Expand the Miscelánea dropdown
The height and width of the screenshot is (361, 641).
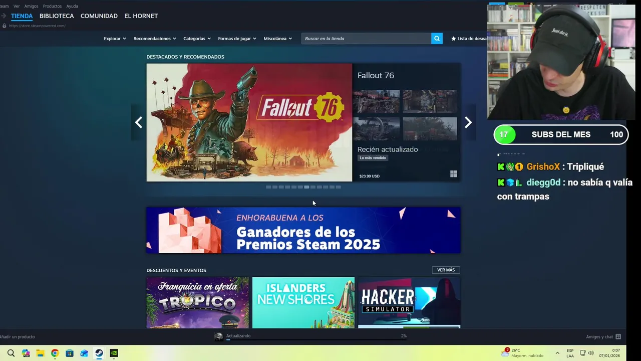tap(277, 39)
